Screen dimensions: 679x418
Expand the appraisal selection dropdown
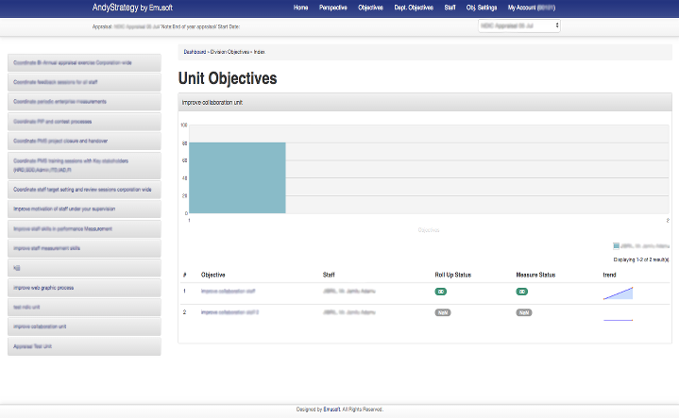click(519, 26)
